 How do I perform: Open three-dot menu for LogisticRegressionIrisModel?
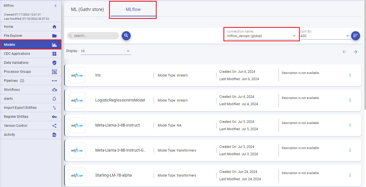tap(350, 100)
